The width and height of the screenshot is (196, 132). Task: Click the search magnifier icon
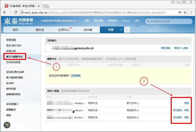148,21
